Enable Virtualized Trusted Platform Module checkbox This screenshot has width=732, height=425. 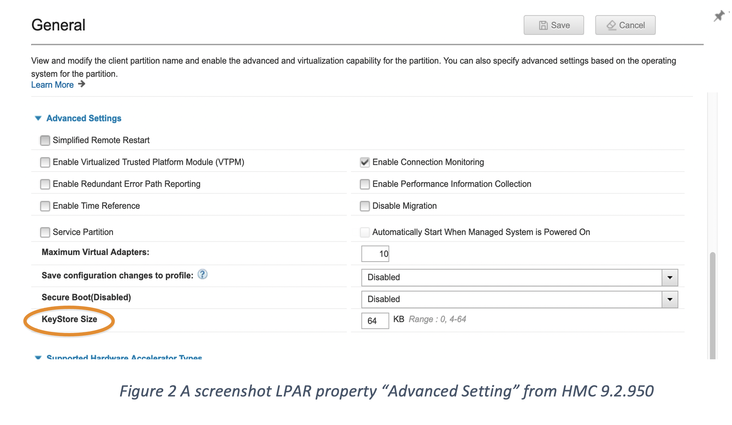[45, 162]
